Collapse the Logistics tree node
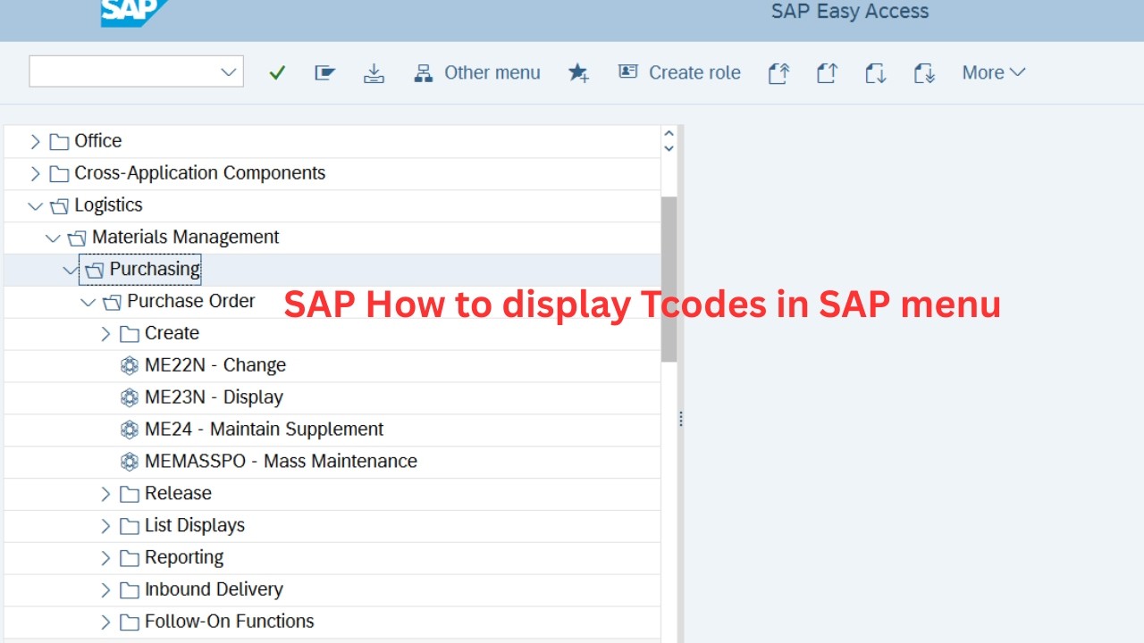The image size is (1144, 643). coord(36,206)
